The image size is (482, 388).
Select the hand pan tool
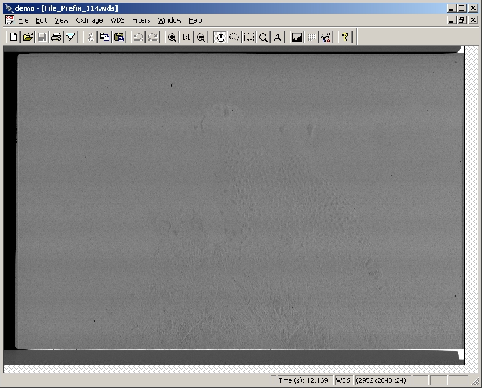(x=220, y=37)
